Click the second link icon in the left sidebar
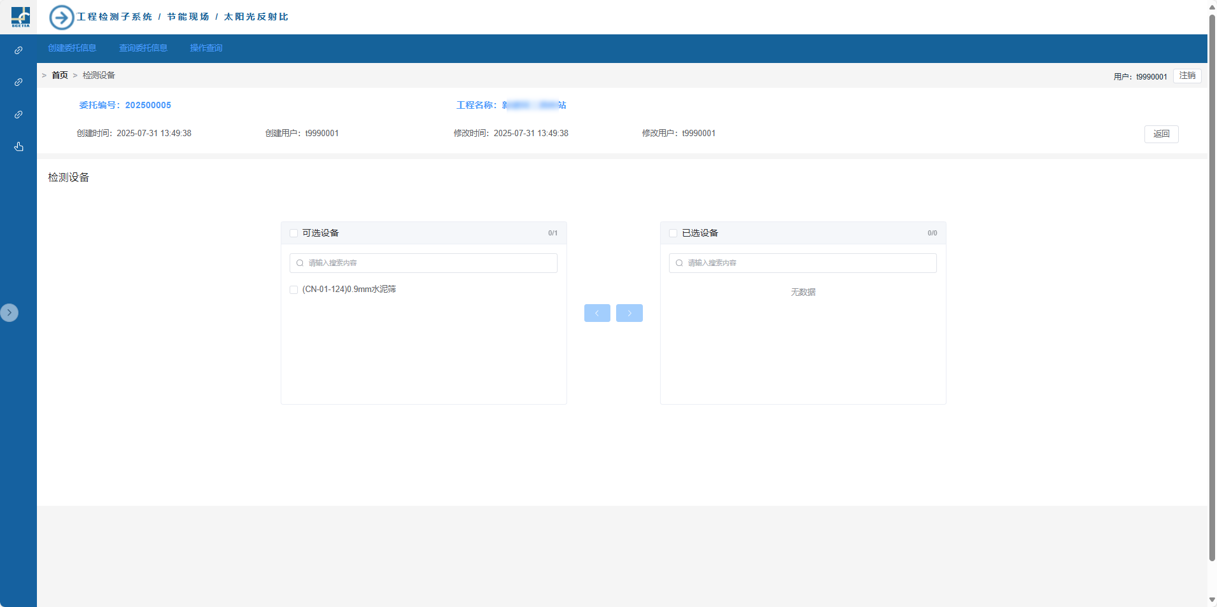 coord(18,82)
